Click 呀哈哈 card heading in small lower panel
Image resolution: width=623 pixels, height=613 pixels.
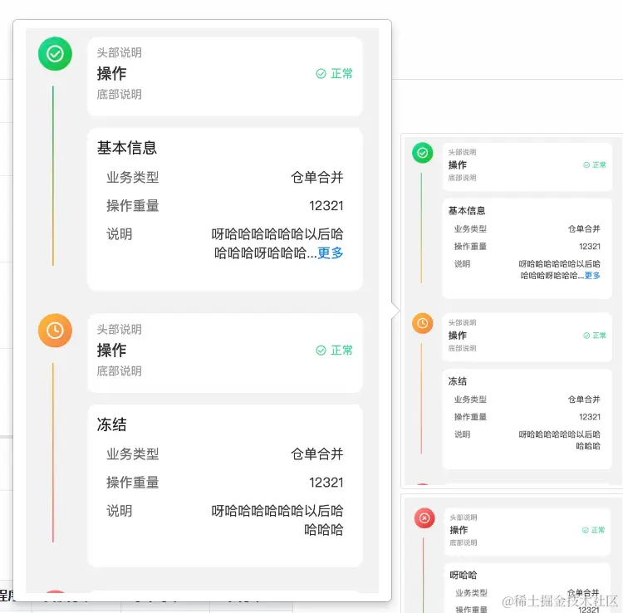click(464, 575)
